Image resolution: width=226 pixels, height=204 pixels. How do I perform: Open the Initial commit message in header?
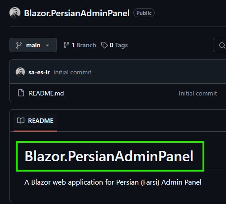(x=72, y=72)
